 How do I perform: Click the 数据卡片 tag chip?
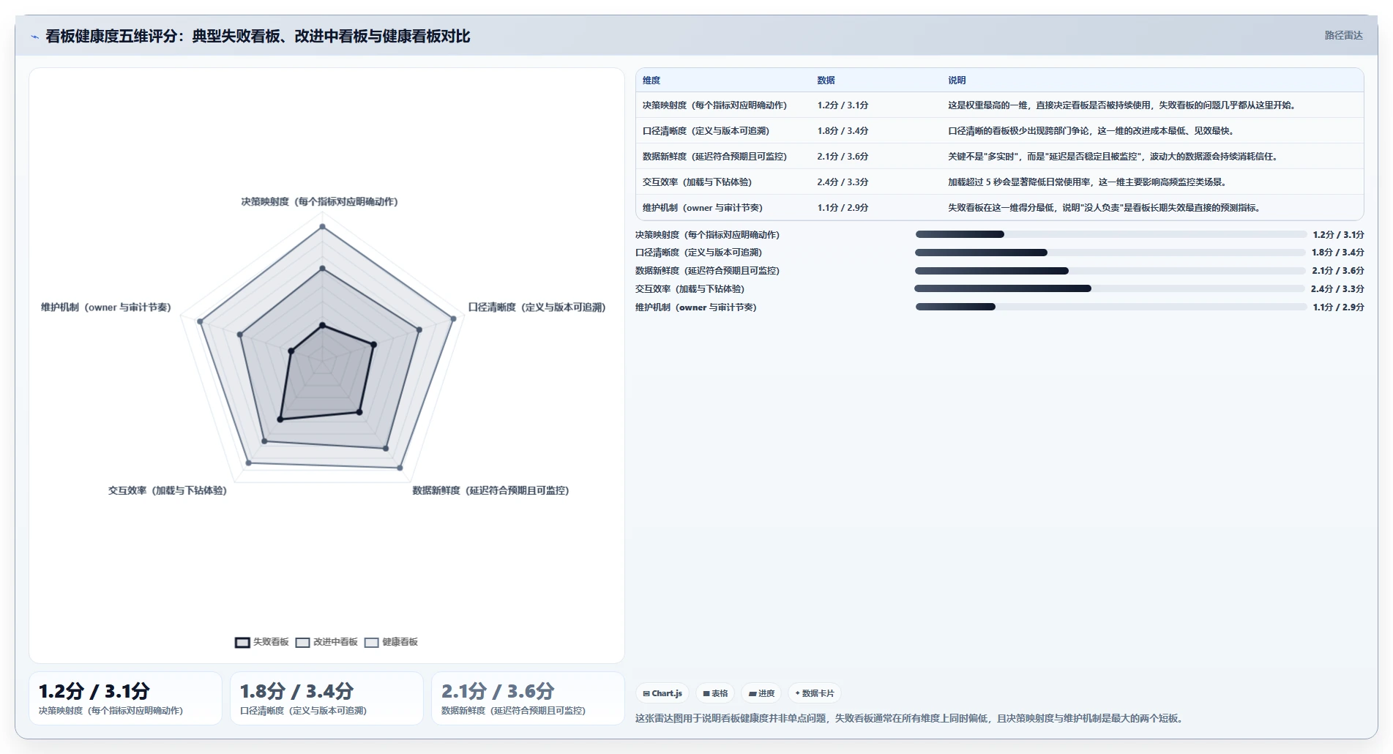tap(814, 693)
